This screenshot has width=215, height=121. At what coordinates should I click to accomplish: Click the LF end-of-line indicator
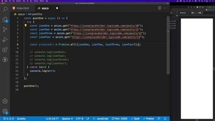[88, 119]
